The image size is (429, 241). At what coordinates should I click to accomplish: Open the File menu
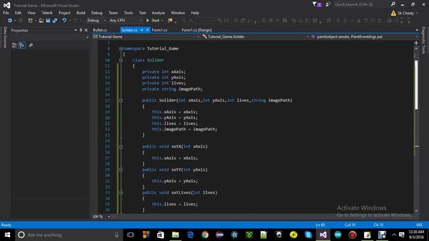(x=6, y=13)
